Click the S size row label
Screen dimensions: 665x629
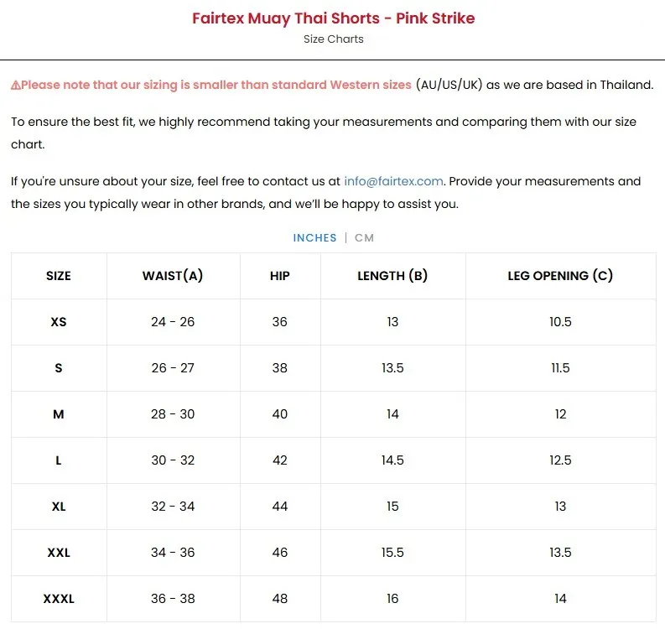(59, 368)
